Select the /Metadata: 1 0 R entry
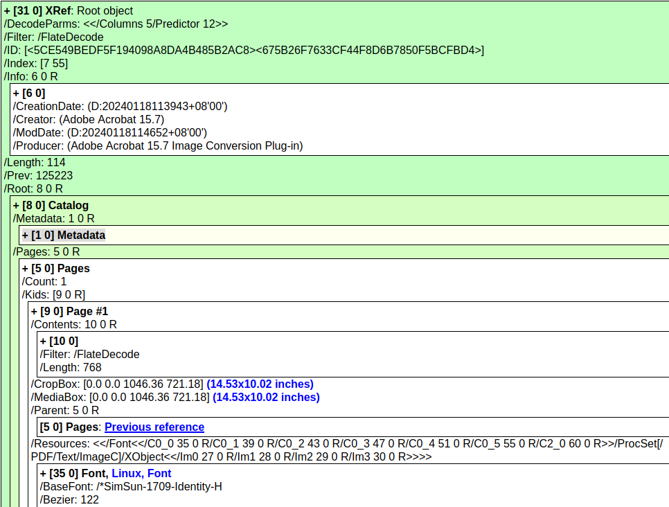The height and width of the screenshot is (507, 669). click(53, 219)
